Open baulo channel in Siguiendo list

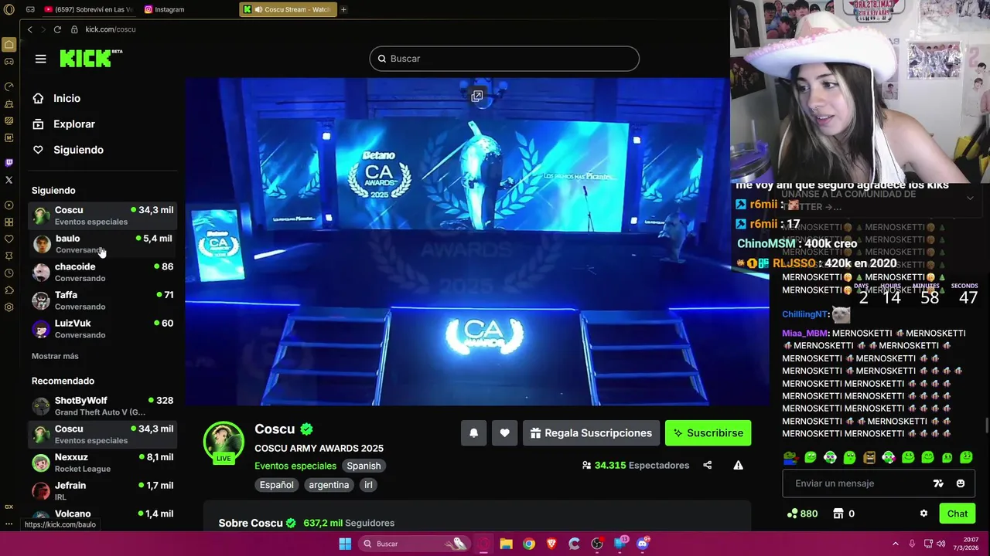[102, 244]
